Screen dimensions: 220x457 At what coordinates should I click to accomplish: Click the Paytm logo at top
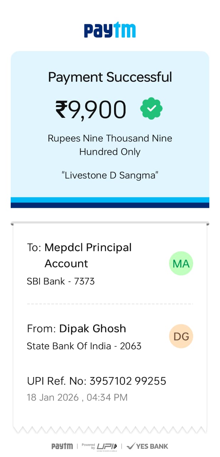[110, 30]
